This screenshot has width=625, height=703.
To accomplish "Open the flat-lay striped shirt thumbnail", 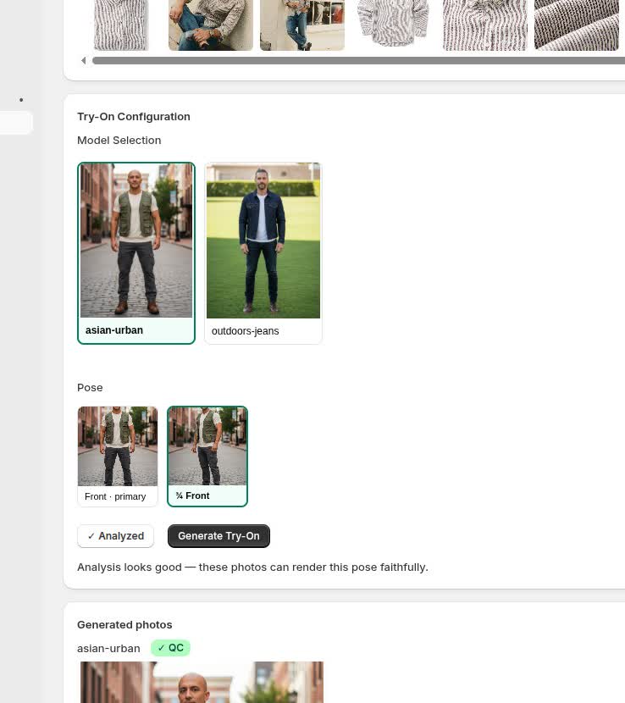I will click(394, 24).
